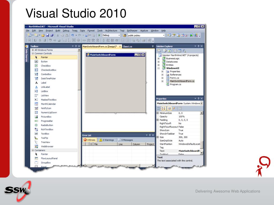Screen dimensions: 274x205
Task: Click the Undo toolbar icon
Action: click(72, 35)
